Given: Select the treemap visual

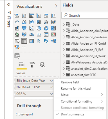Looking at the screenshot, I should pos(54,28).
